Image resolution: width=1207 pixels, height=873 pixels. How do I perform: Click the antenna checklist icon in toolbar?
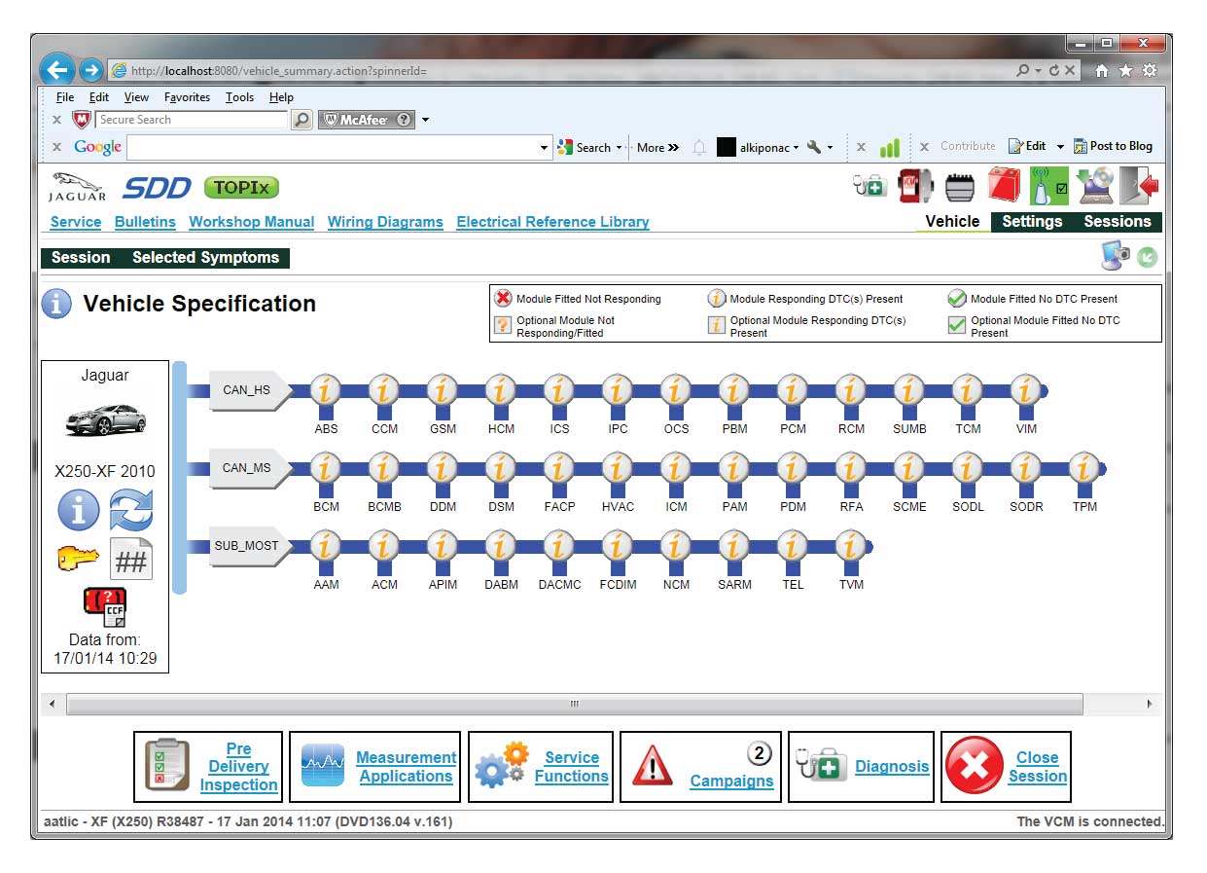click(x=1049, y=185)
